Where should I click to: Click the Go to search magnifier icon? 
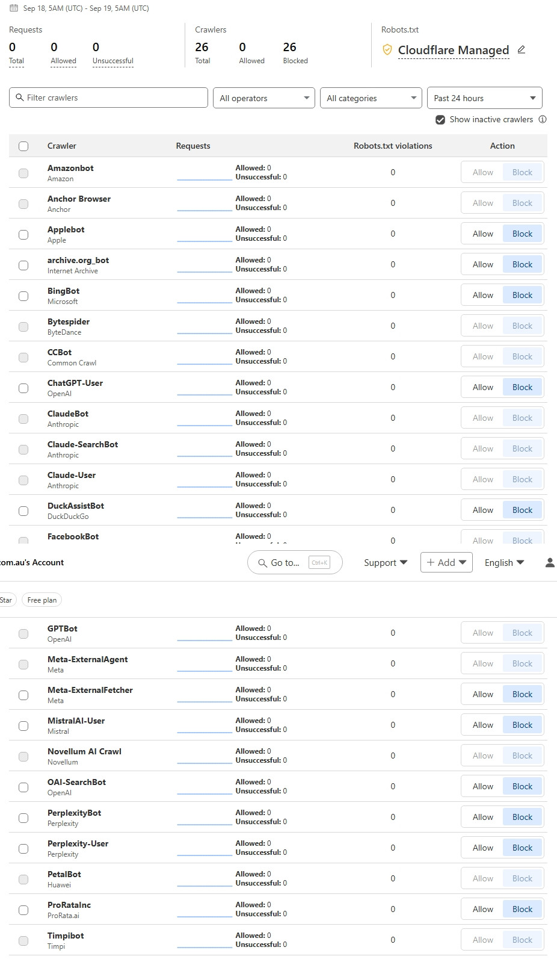click(263, 563)
